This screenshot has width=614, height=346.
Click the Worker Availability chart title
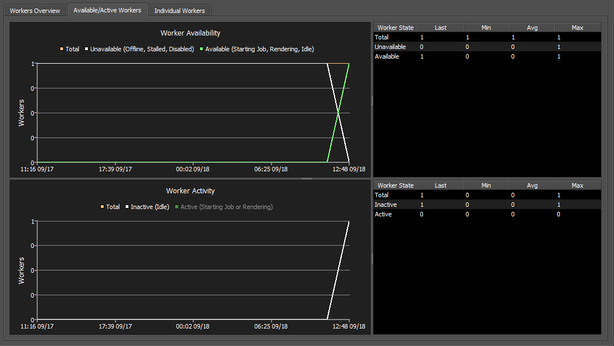pyautogui.click(x=190, y=33)
